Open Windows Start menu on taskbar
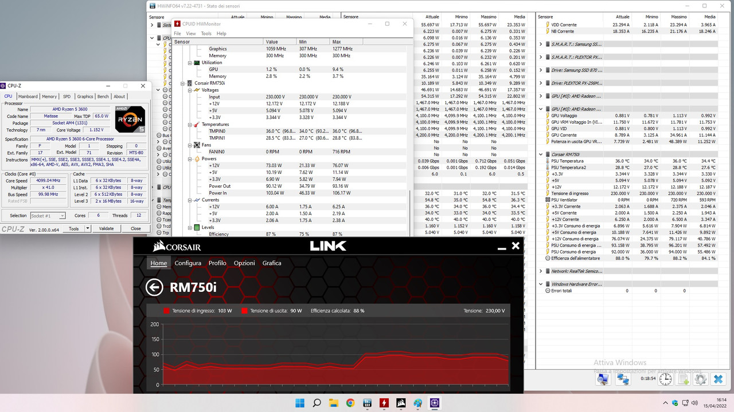 (x=299, y=403)
